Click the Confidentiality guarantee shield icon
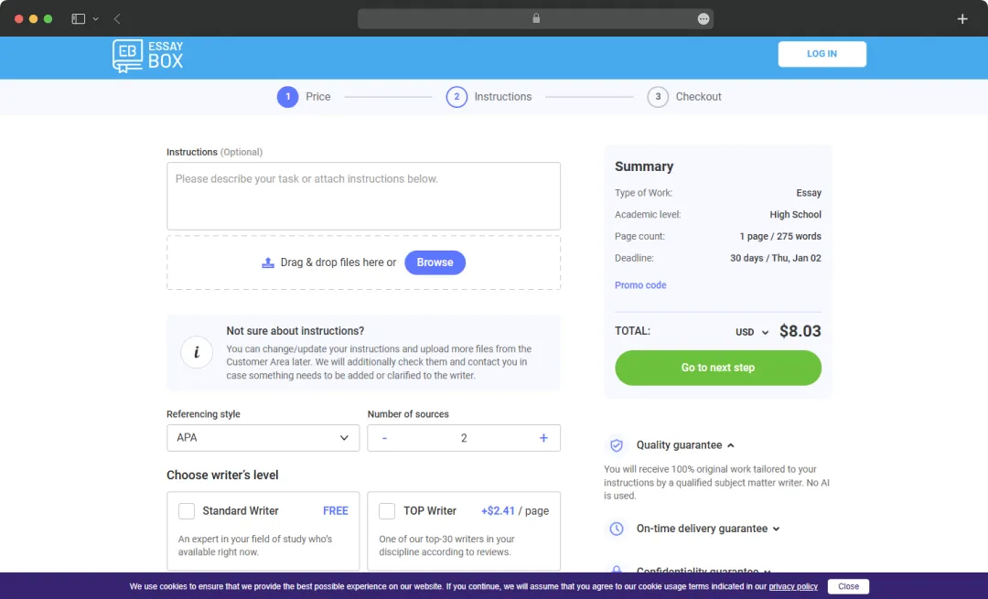The image size is (988, 599). point(617,572)
